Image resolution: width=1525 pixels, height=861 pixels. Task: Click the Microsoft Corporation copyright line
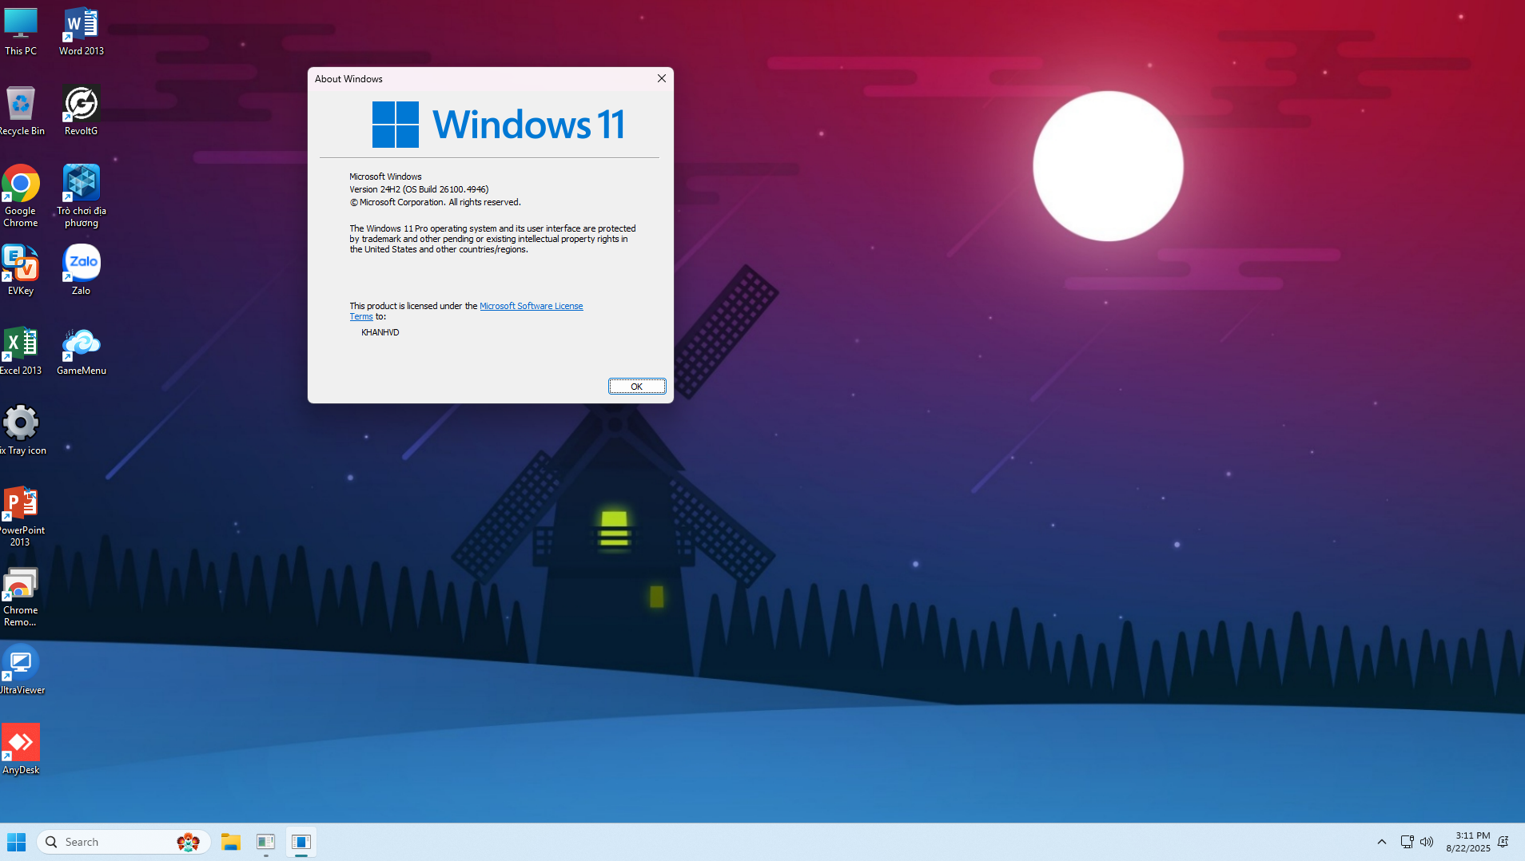tap(435, 202)
